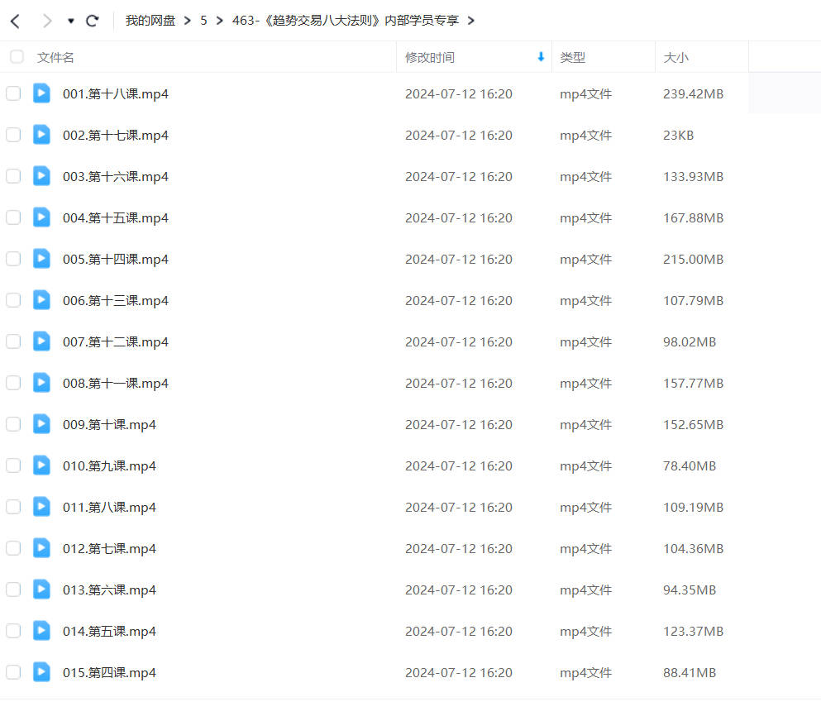Click size value 88.41MB
The width and height of the screenshot is (821, 716).
click(x=690, y=674)
